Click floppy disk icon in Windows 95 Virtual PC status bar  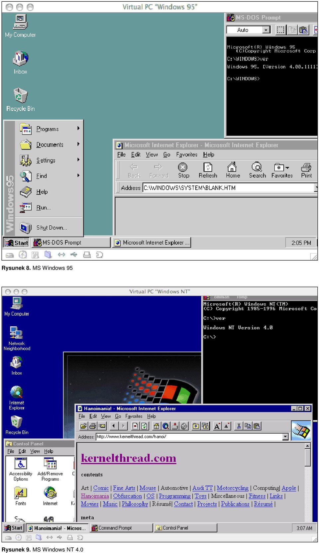[x=35, y=255]
